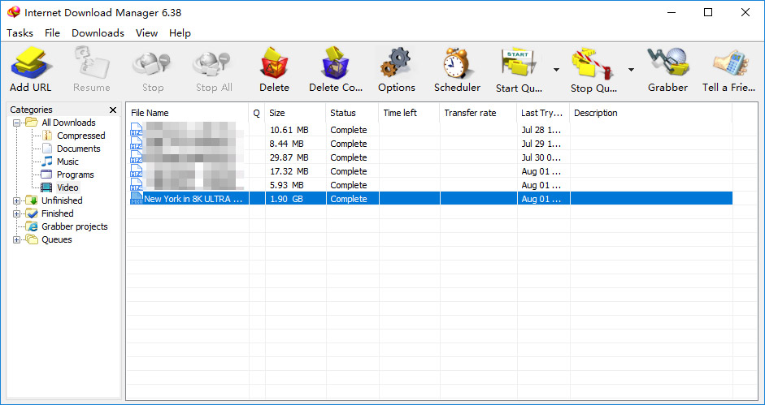765x405 pixels.
Task: Open the Start Queue dropdown arrow
Action: click(x=557, y=70)
